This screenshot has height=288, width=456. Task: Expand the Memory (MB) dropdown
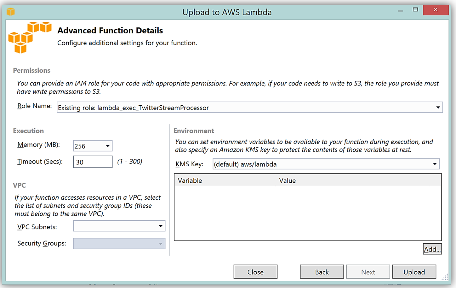(108, 146)
